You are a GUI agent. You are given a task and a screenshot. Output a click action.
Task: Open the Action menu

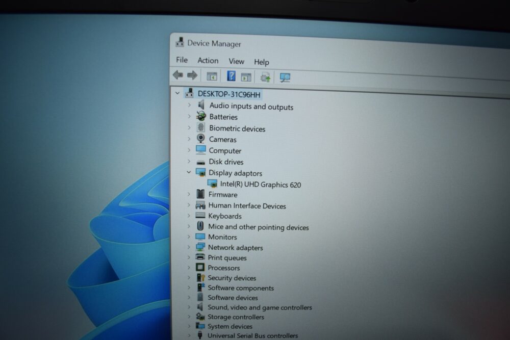pos(208,61)
